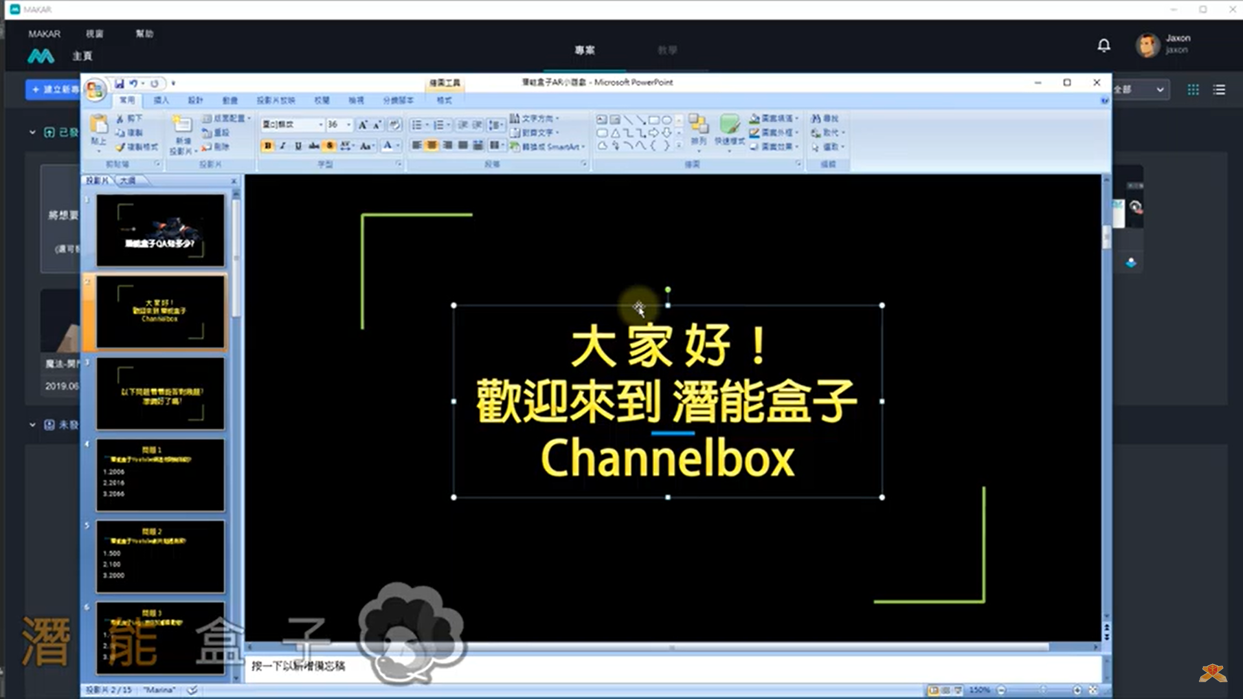Image resolution: width=1243 pixels, height=699 pixels.
Task: Decrease list indent level
Action: 462,124
